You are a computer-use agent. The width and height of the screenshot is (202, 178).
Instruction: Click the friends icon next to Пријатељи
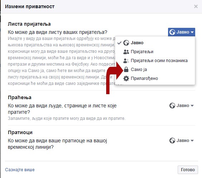pyautogui.click(x=126, y=52)
